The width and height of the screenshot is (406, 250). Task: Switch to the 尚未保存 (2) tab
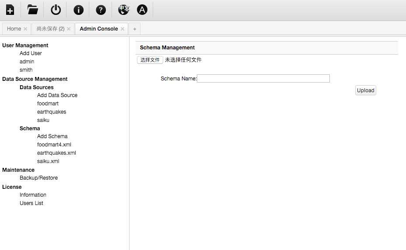pos(50,29)
